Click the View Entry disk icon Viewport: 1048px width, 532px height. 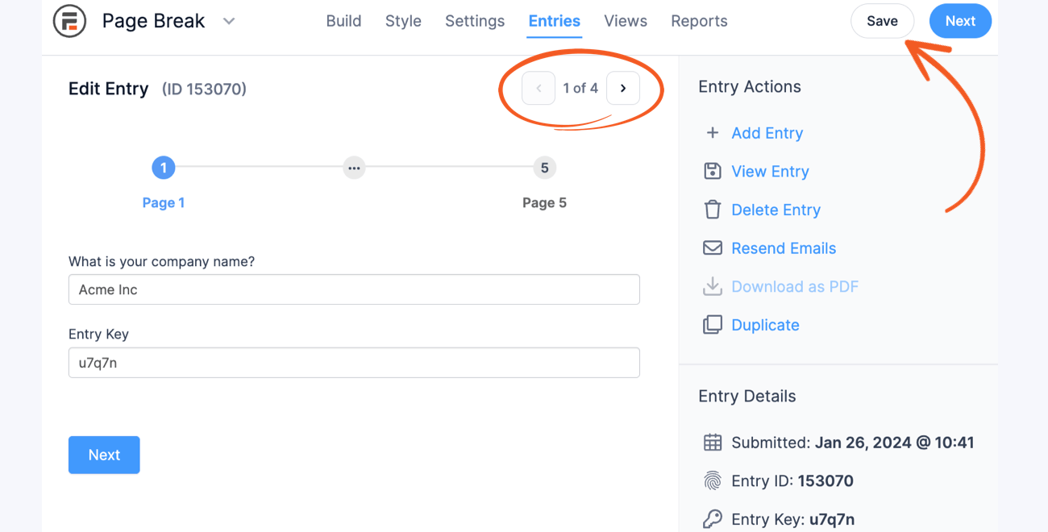click(x=713, y=171)
